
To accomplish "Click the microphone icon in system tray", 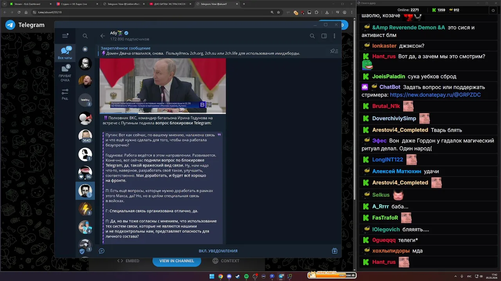I will (x=462, y=276).
